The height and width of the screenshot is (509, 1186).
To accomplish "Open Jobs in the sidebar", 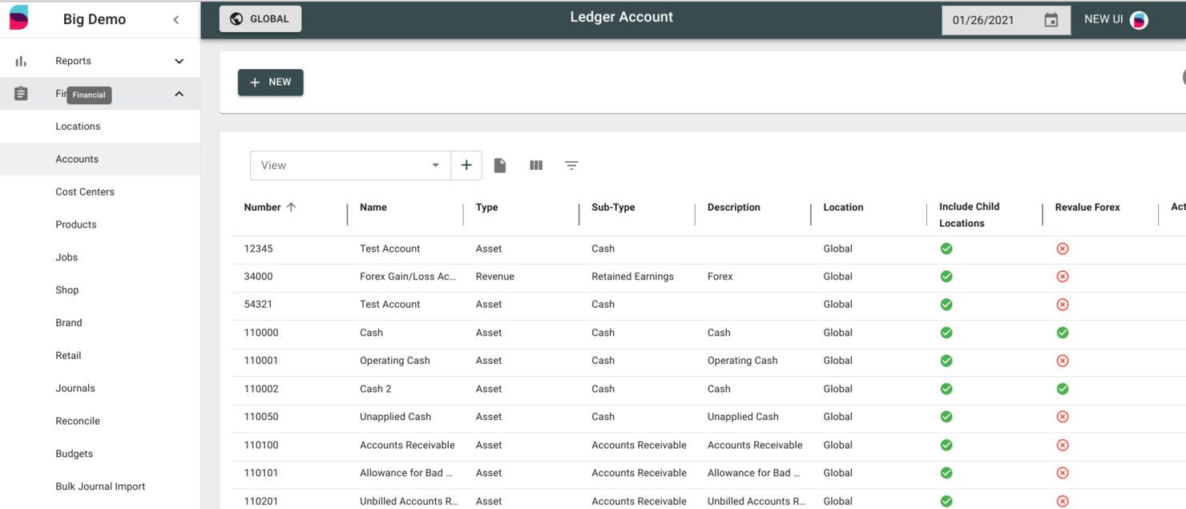I will [x=67, y=257].
